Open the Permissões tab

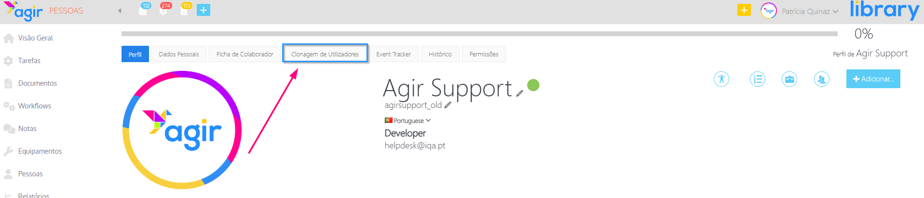pos(484,54)
